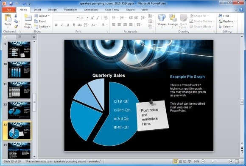This screenshot has width=246, height=166.
Task: Zoom in with plus button
Action: coord(231,161)
